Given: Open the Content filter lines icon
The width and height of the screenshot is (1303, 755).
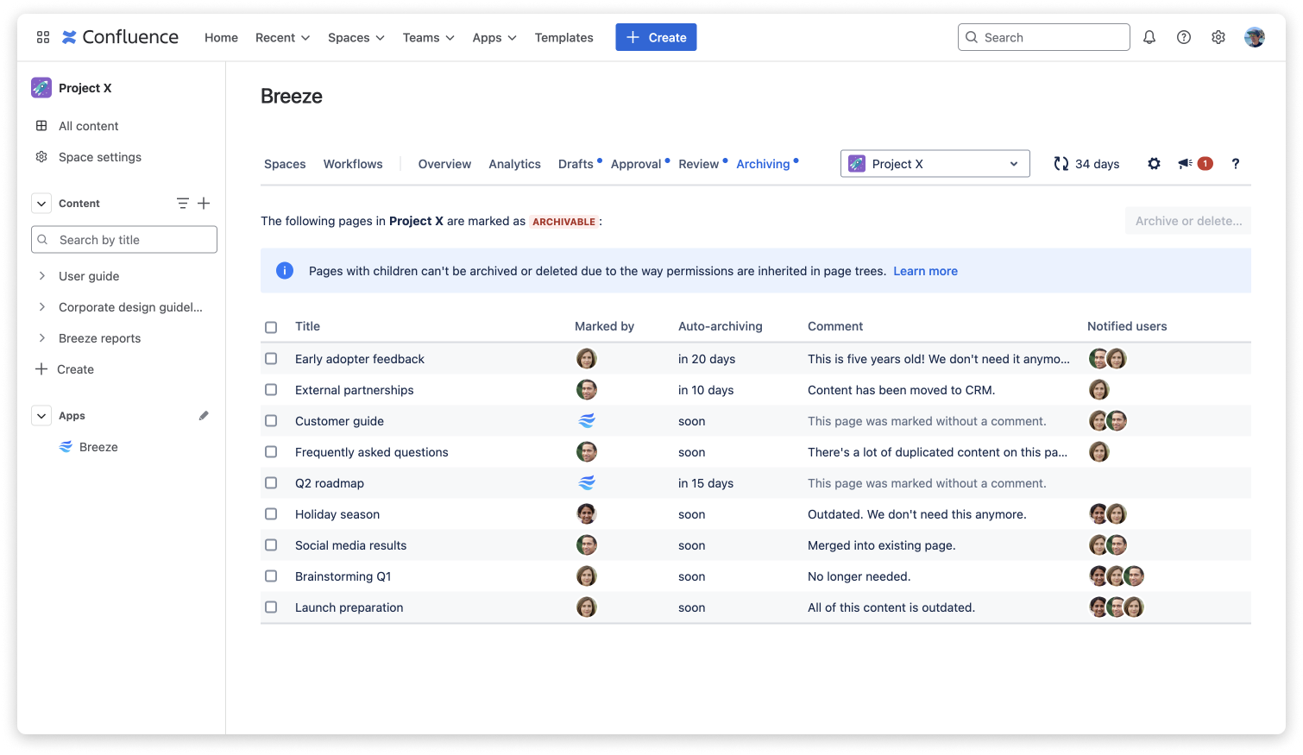Looking at the screenshot, I should click(183, 204).
